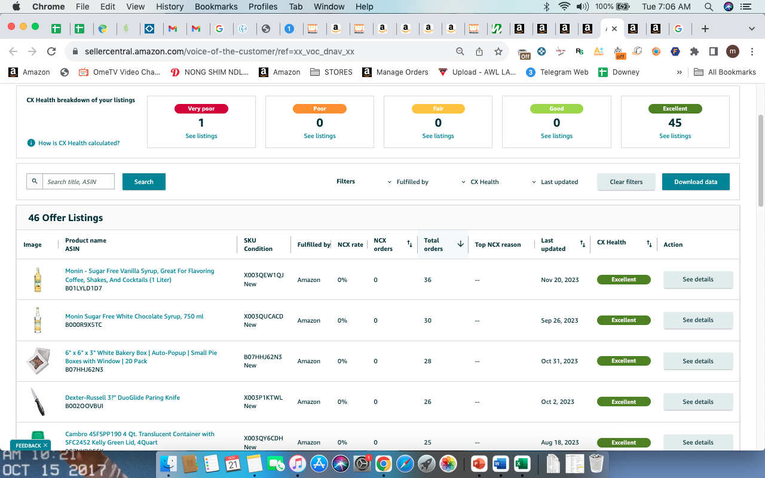
Task: Share this page using the share icon
Action: point(479,51)
